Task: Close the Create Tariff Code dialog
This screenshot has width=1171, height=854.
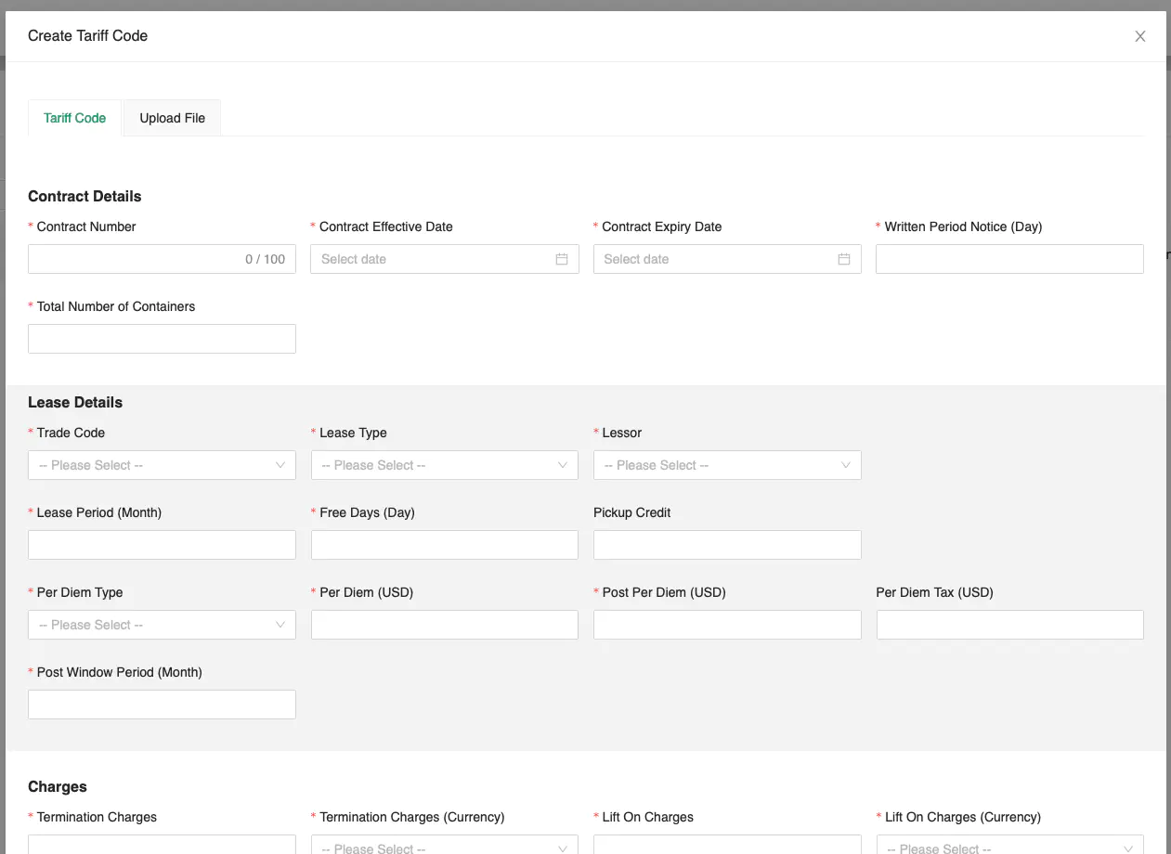Action: (x=1140, y=36)
